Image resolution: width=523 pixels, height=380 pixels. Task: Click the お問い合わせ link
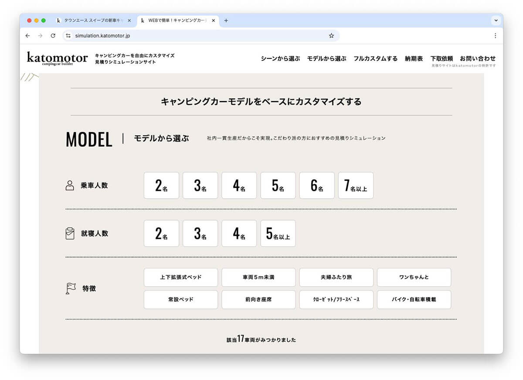click(478, 58)
